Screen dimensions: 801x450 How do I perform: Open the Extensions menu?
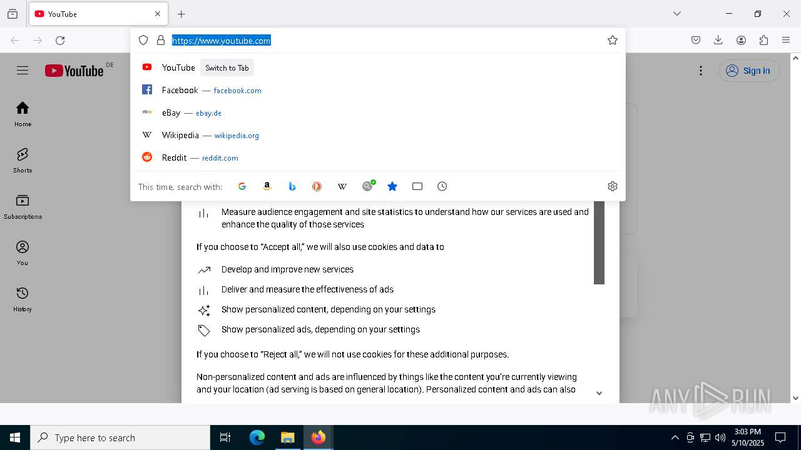click(x=763, y=40)
